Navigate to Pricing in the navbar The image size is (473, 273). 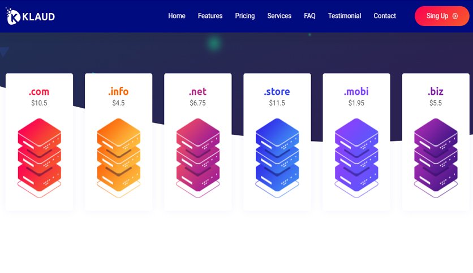tap(245, 16)
